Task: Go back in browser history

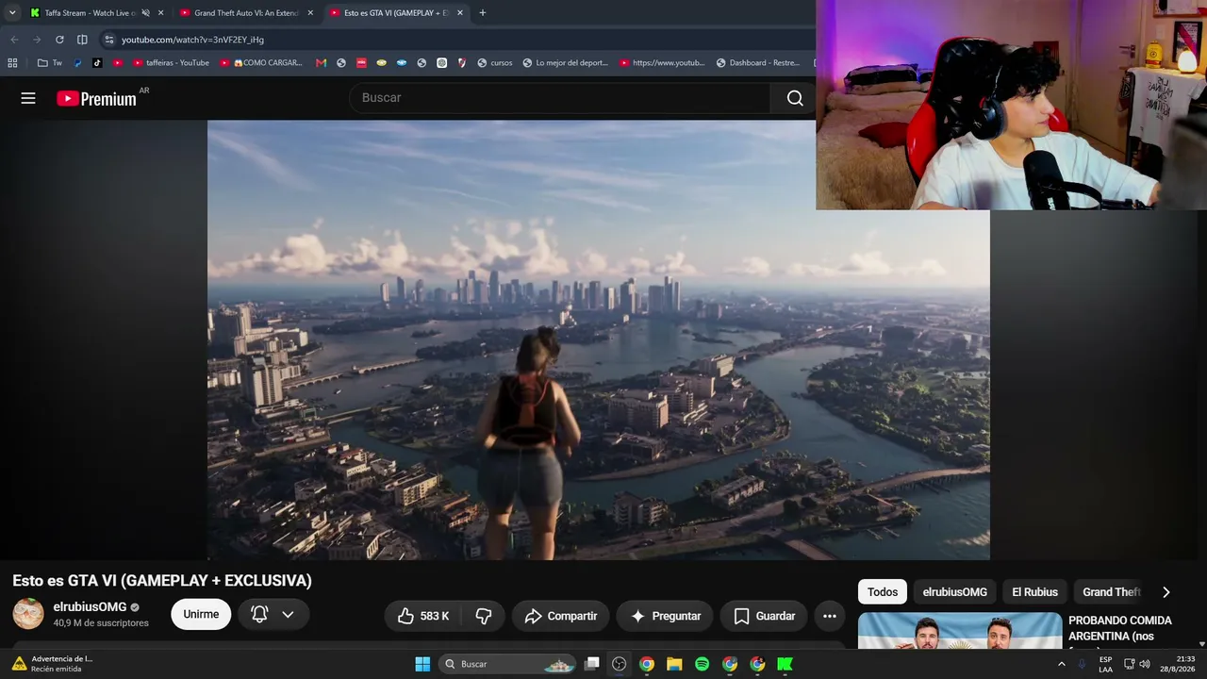Action: tap(14, 40)
